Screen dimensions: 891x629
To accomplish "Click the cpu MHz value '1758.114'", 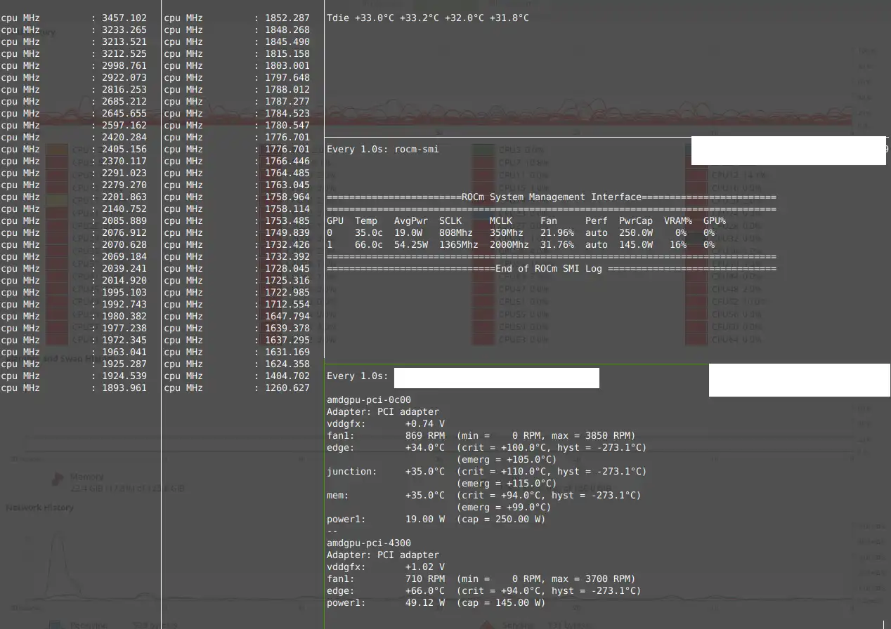I will pyautogui.click(x=287, y=208).
